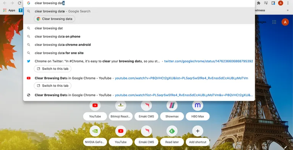Open the second-row YouTube shortcut icon
Image resolution: width=293 pixels, height=150 pixels.
tap(121, 131)
